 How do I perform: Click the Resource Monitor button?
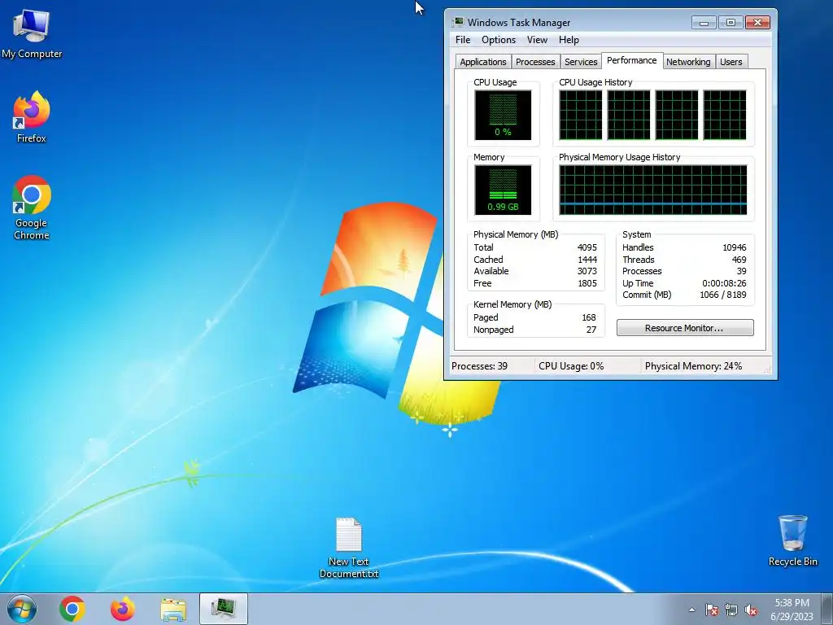(x=685, y=328)
